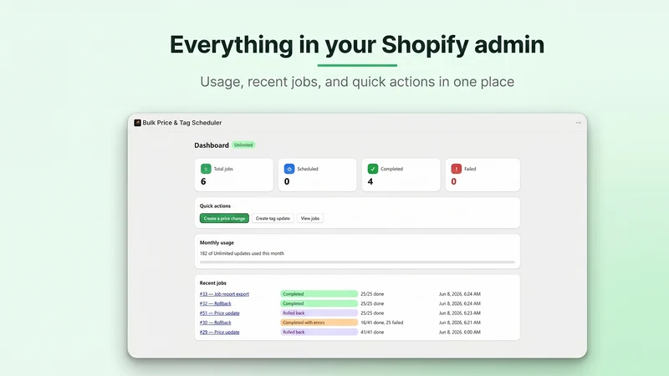Click the 'Jun 8, 2026, 6:23 AM' timestamp

click(459, 312)
